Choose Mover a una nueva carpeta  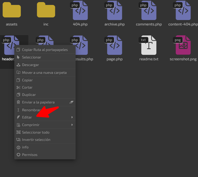(x=45, y=73)
